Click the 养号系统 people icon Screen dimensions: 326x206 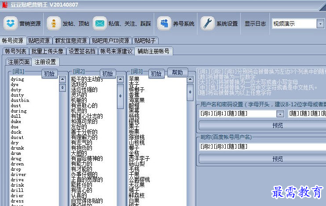(x=164, y=23)
